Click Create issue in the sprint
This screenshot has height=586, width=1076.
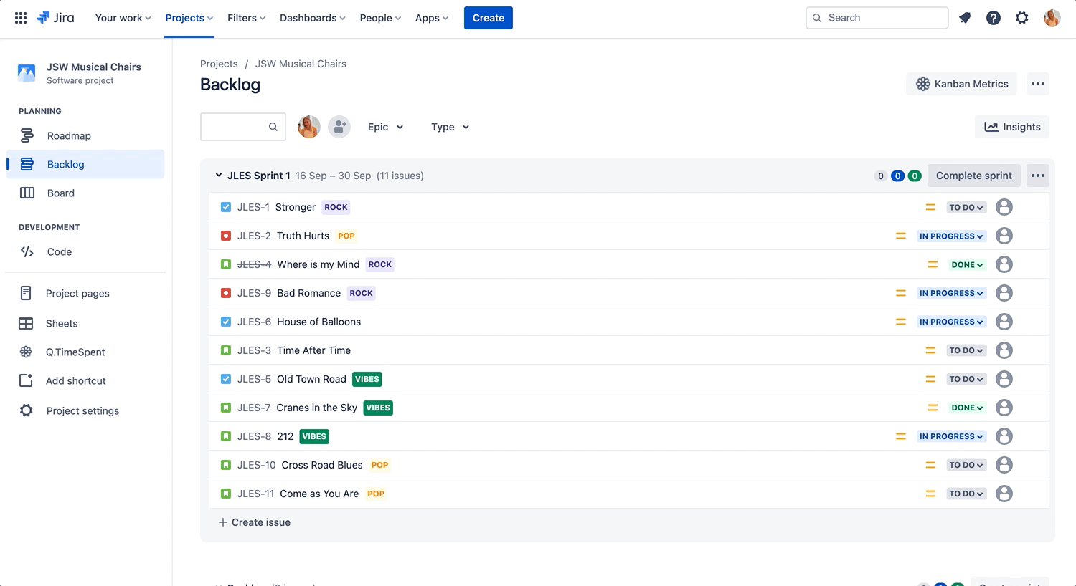255,522
